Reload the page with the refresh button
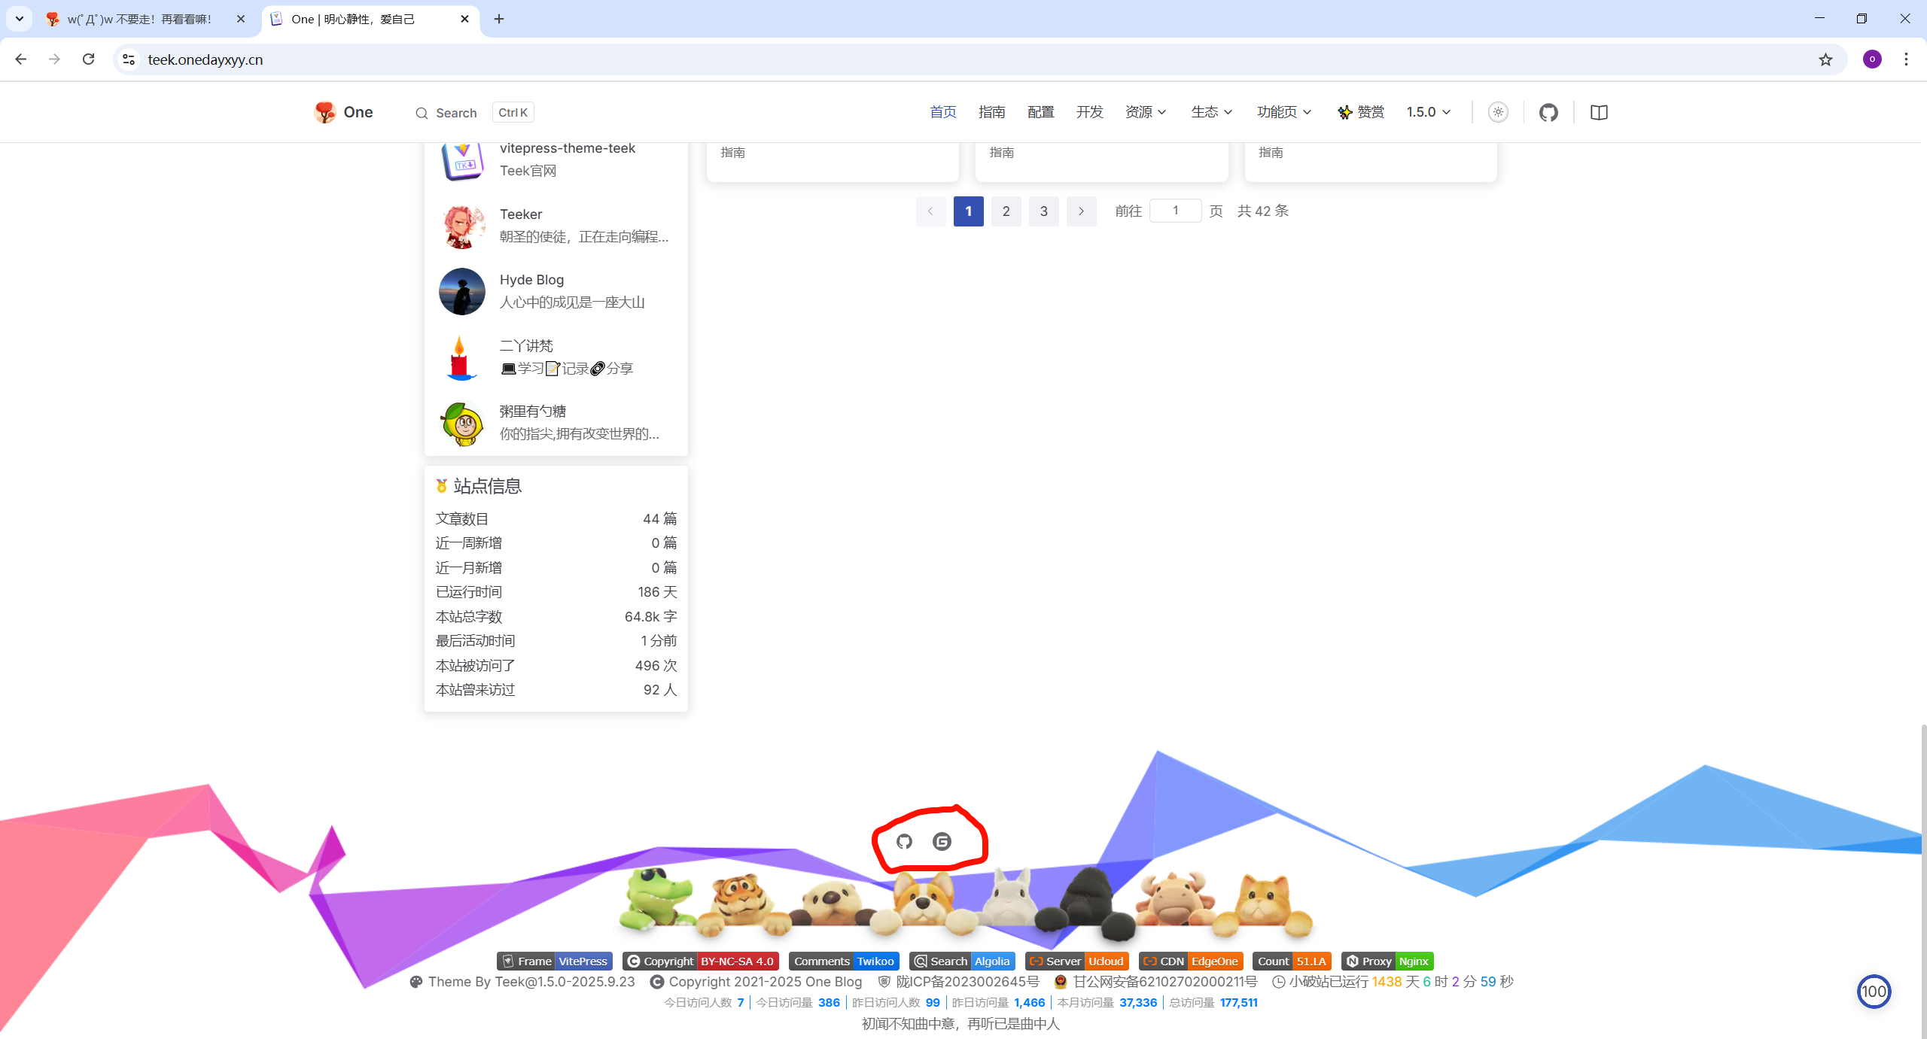The height and width of the screenshot is (1039, 1927). (x=88, y=59)
